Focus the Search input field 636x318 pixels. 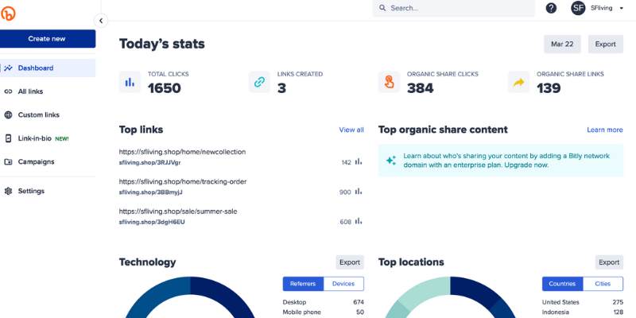453,8
